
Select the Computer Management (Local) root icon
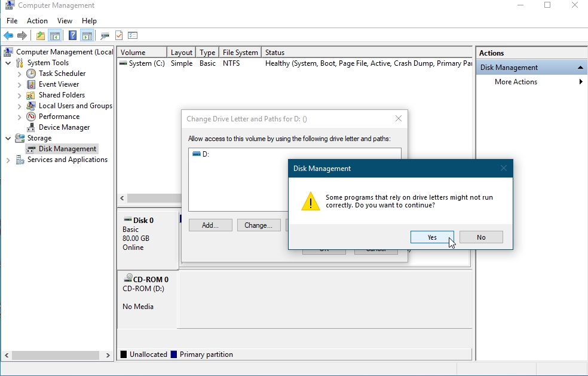[x=9, y=52]
